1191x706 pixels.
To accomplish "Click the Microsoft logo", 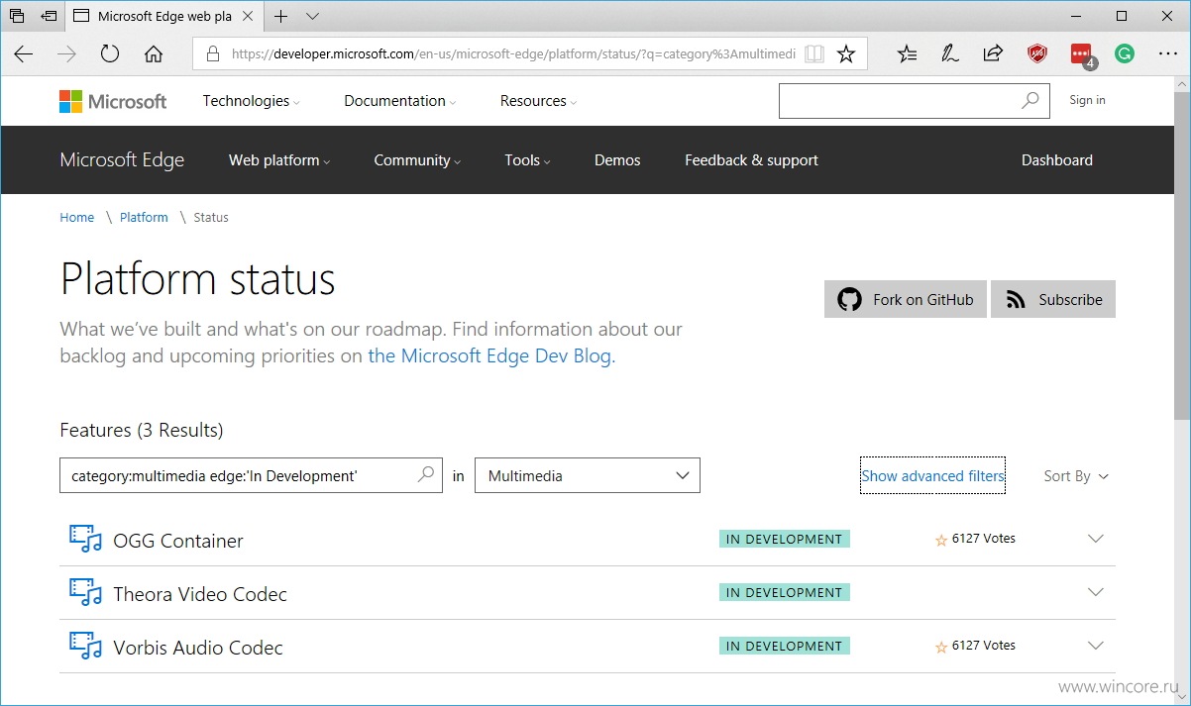I will coord(113,101).
